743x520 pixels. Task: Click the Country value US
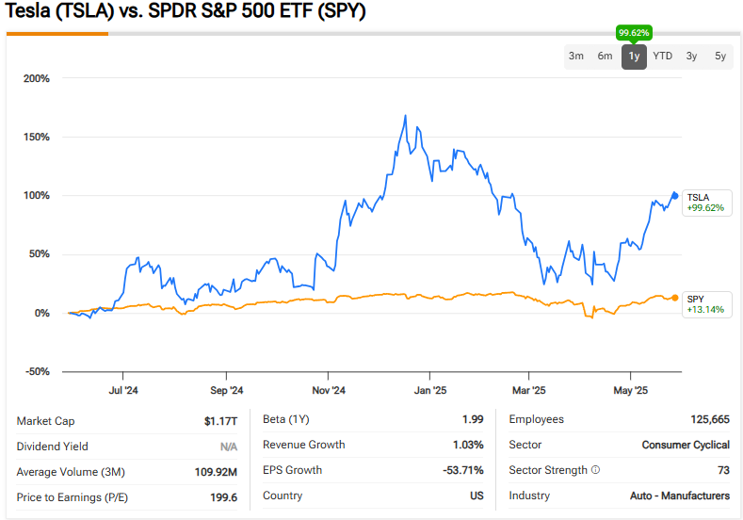pos(476,496)
